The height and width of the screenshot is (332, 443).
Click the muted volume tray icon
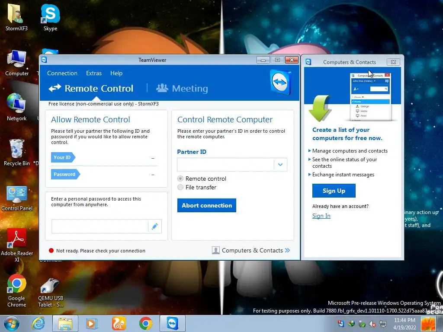coord(372,324)
